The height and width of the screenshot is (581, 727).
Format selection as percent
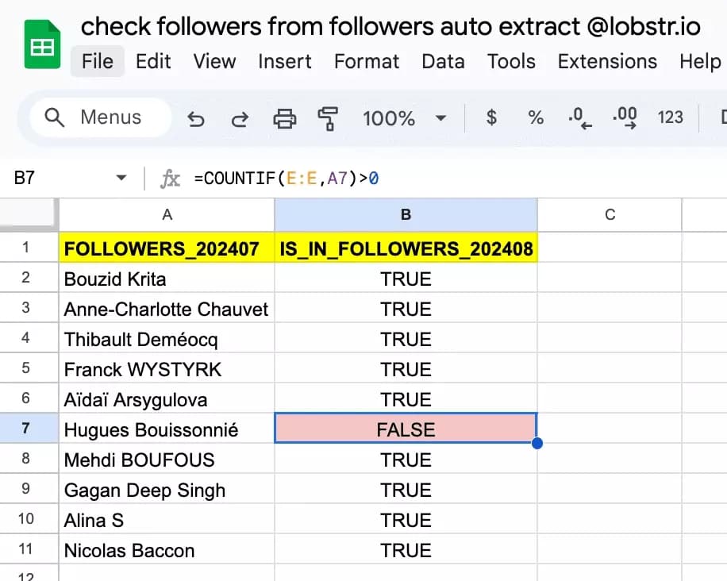click(x=536, y=117)
